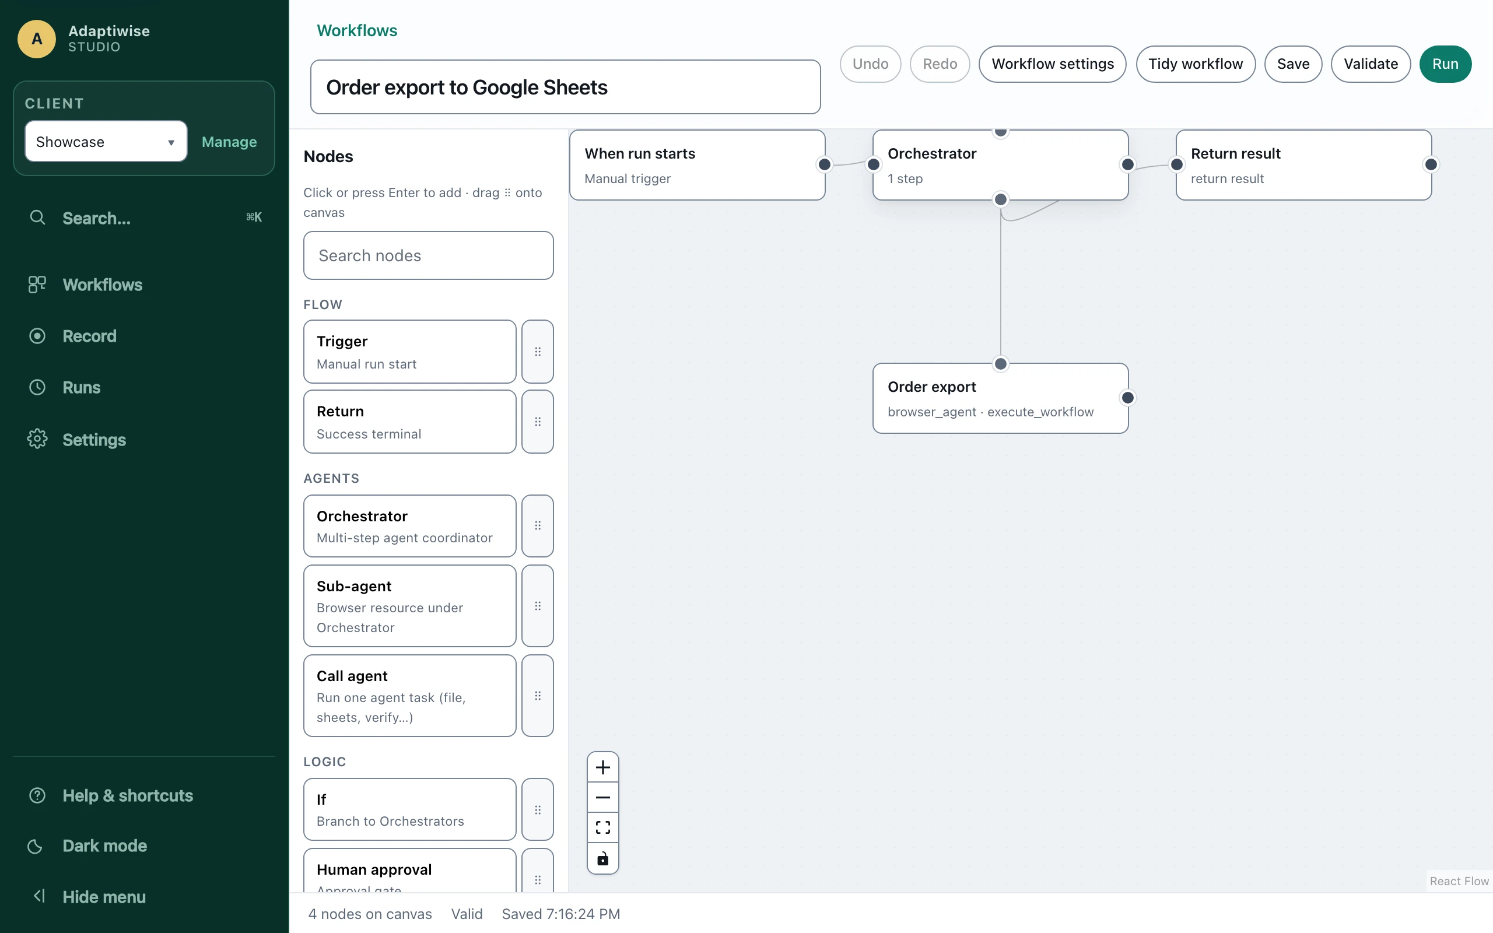Screen dimensions: 1493x933
Task: Click the drag handle beside Call agent
Action: pos(537,696)
